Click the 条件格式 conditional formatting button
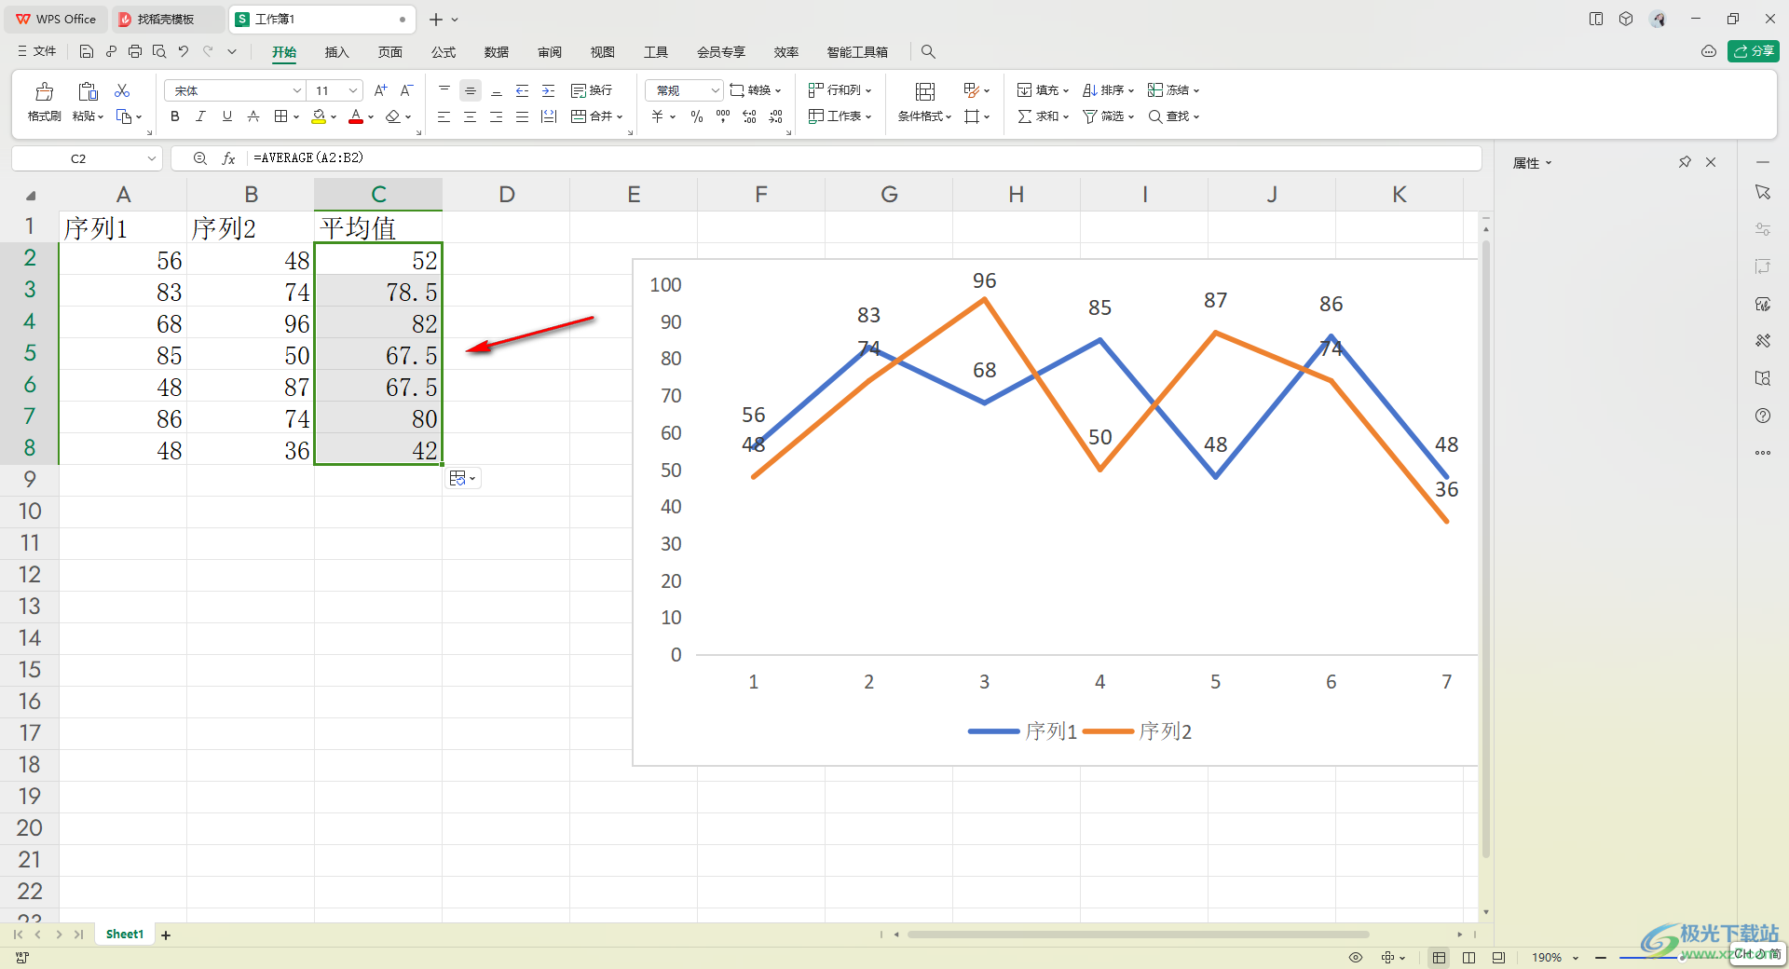Viewport: 1789px width, 969px height. point(924,102)
